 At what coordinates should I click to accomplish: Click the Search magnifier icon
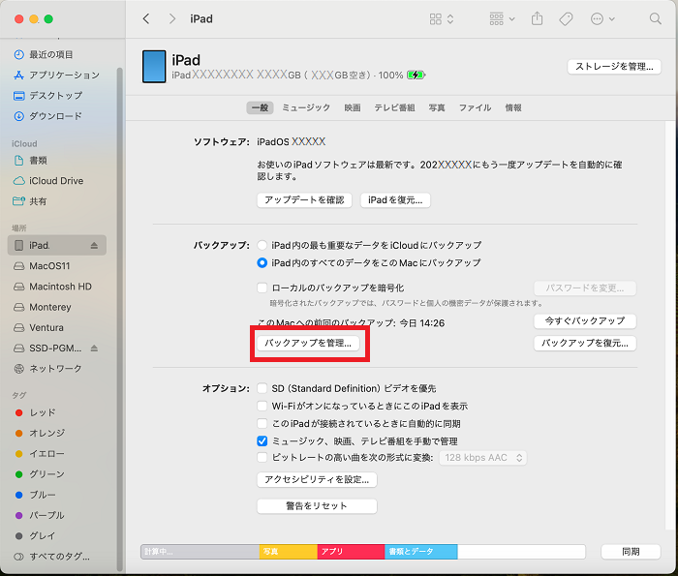(656, 19)
